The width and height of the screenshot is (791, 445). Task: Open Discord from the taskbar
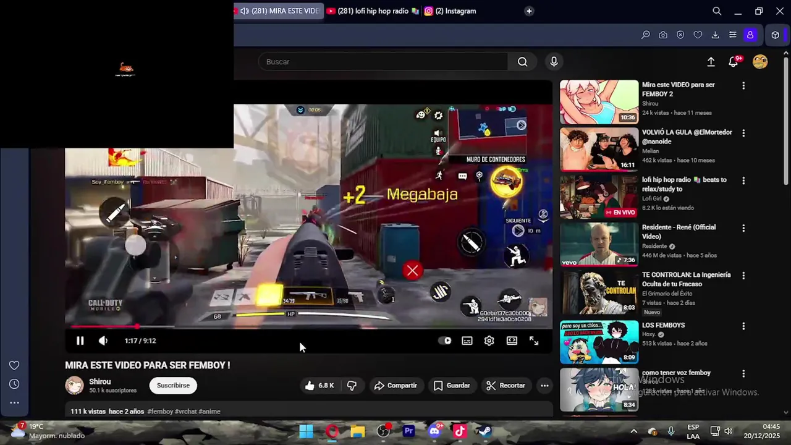click(x=434, y=431)
